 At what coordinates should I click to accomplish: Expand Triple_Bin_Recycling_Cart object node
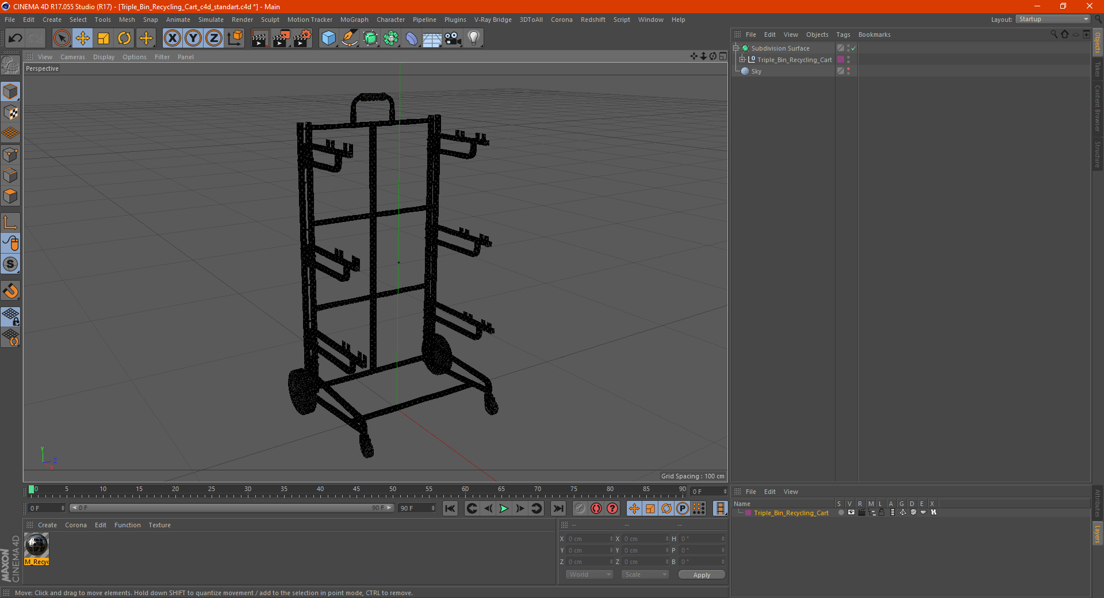742,60
